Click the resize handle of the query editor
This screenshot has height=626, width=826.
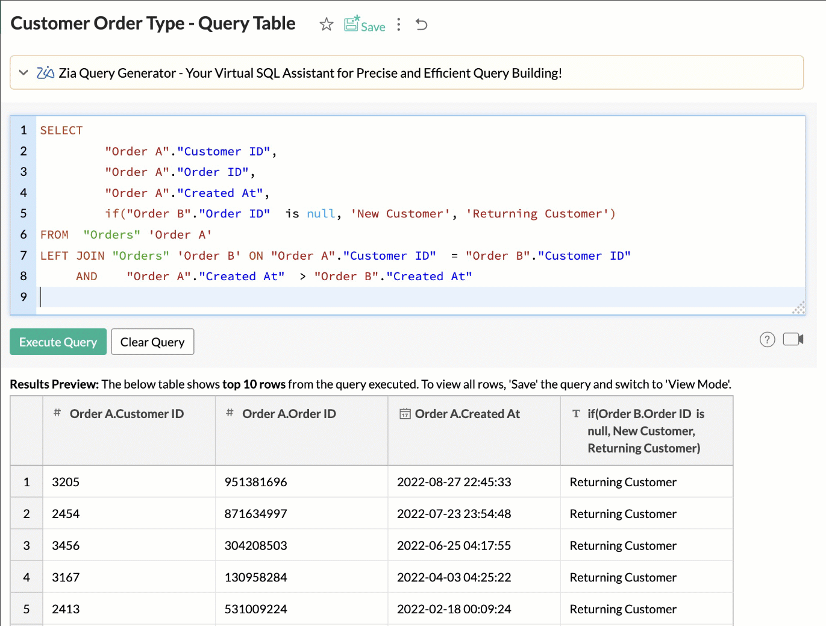(x=798, y=308)
